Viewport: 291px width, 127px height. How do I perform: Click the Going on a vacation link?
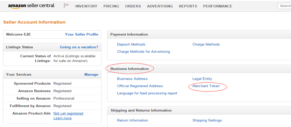(x=79, y=47)
